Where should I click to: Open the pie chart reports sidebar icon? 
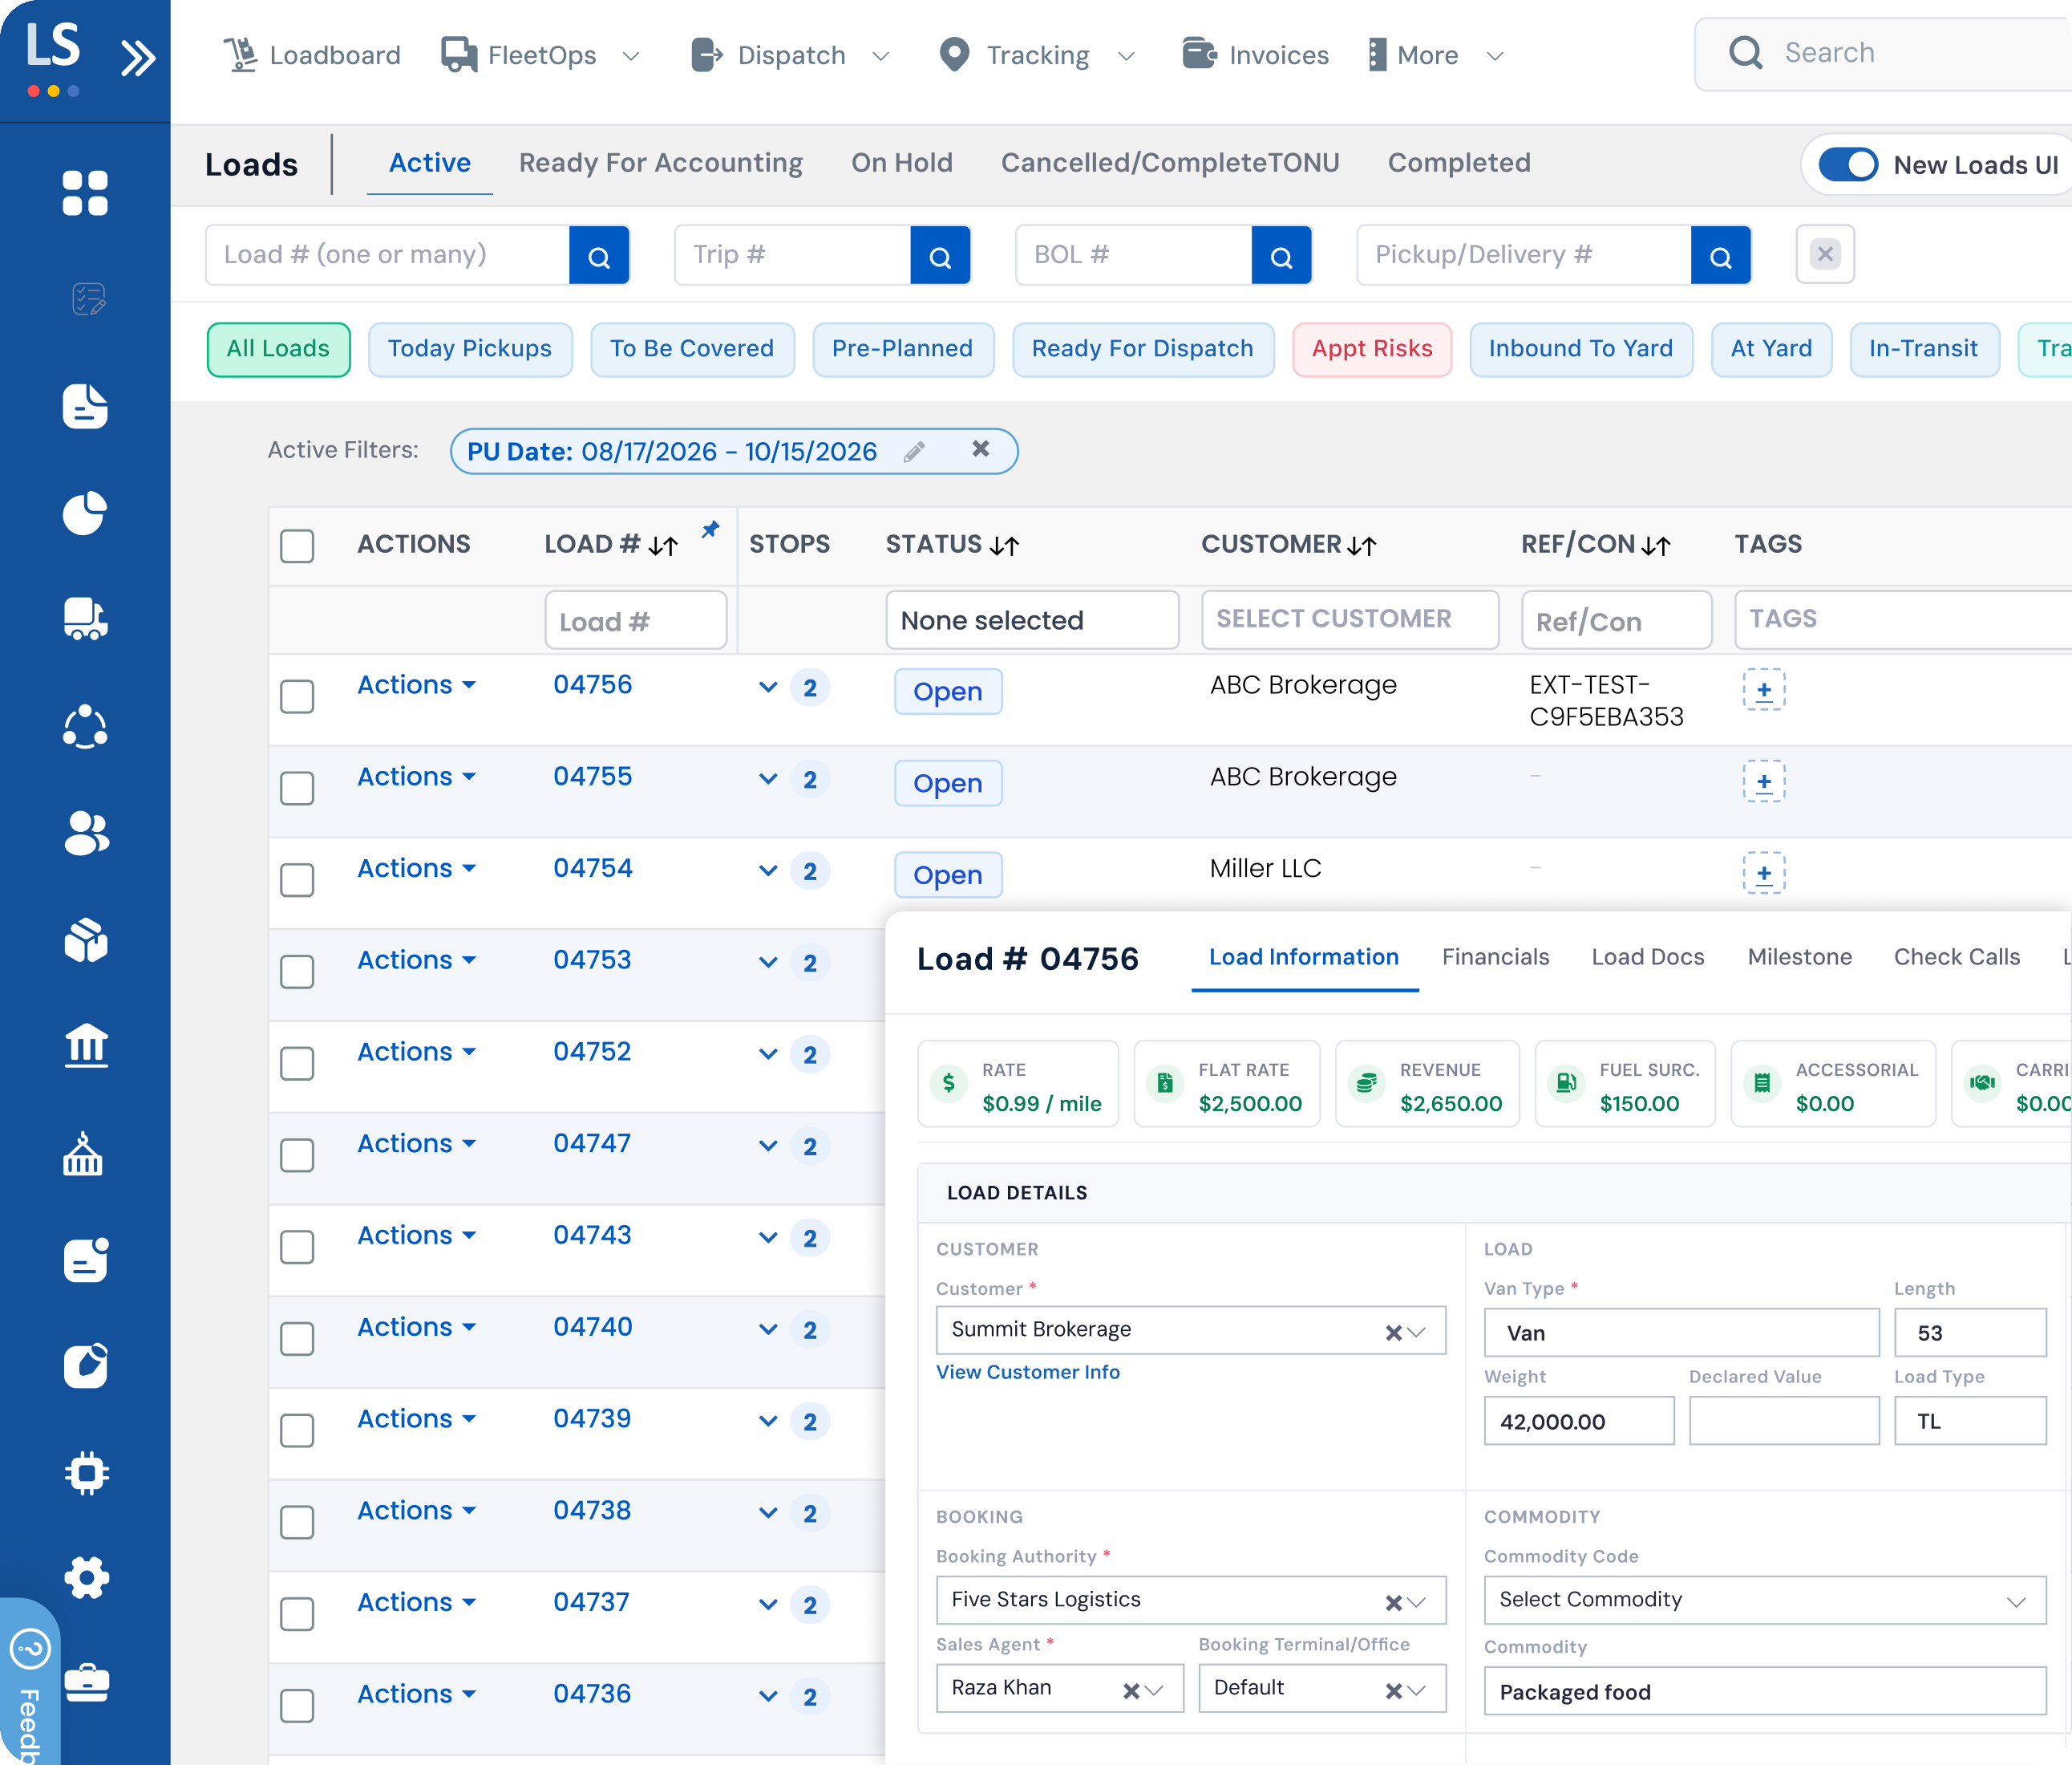pyautogui.click(x=85, y=513)
